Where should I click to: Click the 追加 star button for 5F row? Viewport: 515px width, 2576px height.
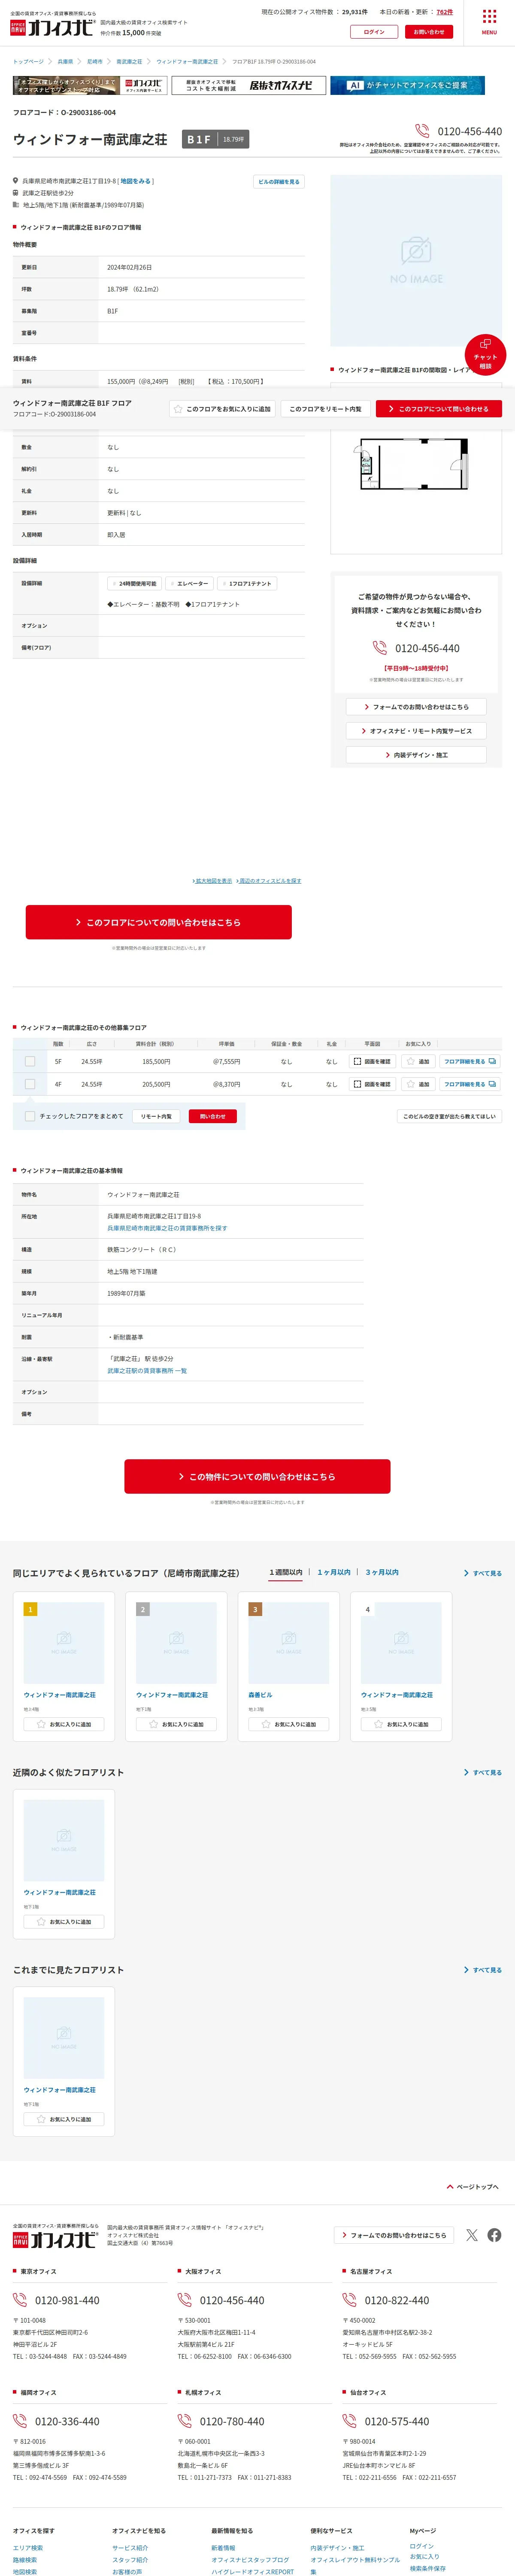419,1061
